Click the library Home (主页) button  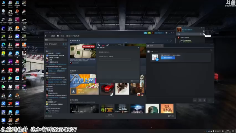(54, 40)
